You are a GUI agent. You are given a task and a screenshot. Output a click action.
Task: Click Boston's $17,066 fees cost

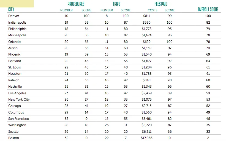point(146,138)
